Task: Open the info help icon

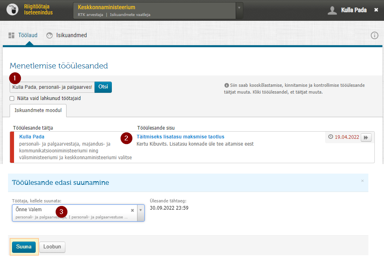Action: 374,36
